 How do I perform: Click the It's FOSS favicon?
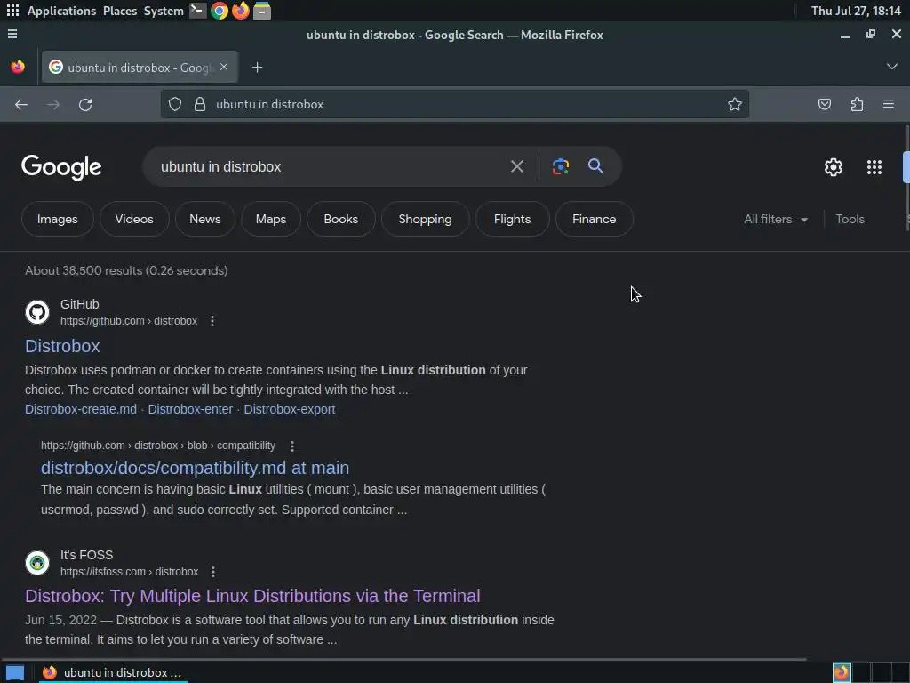tap(37, 563)
